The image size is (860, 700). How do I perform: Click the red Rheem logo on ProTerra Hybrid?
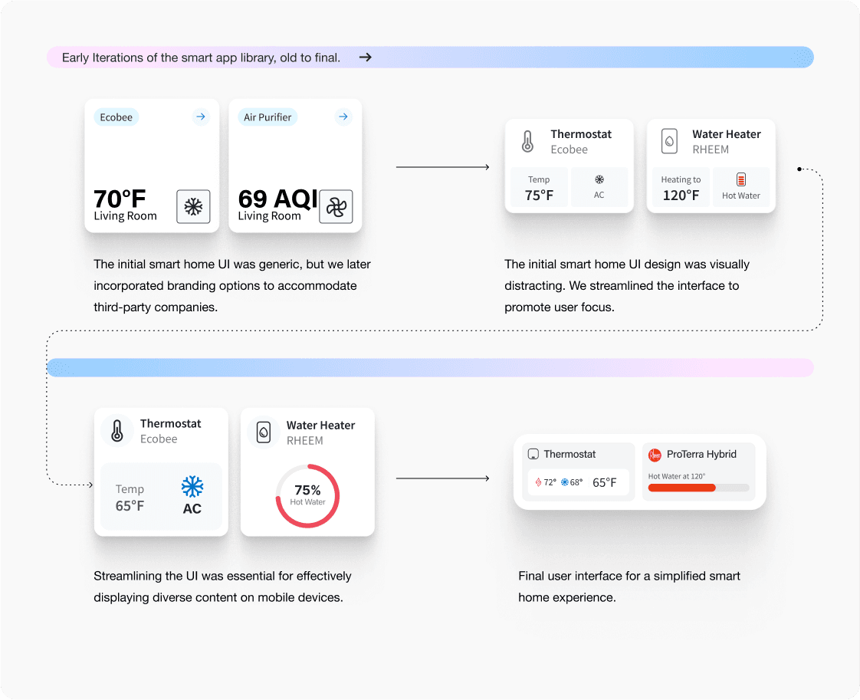[x=655, y=455]
